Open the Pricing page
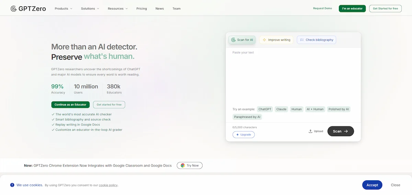 (x=141, y=9)
